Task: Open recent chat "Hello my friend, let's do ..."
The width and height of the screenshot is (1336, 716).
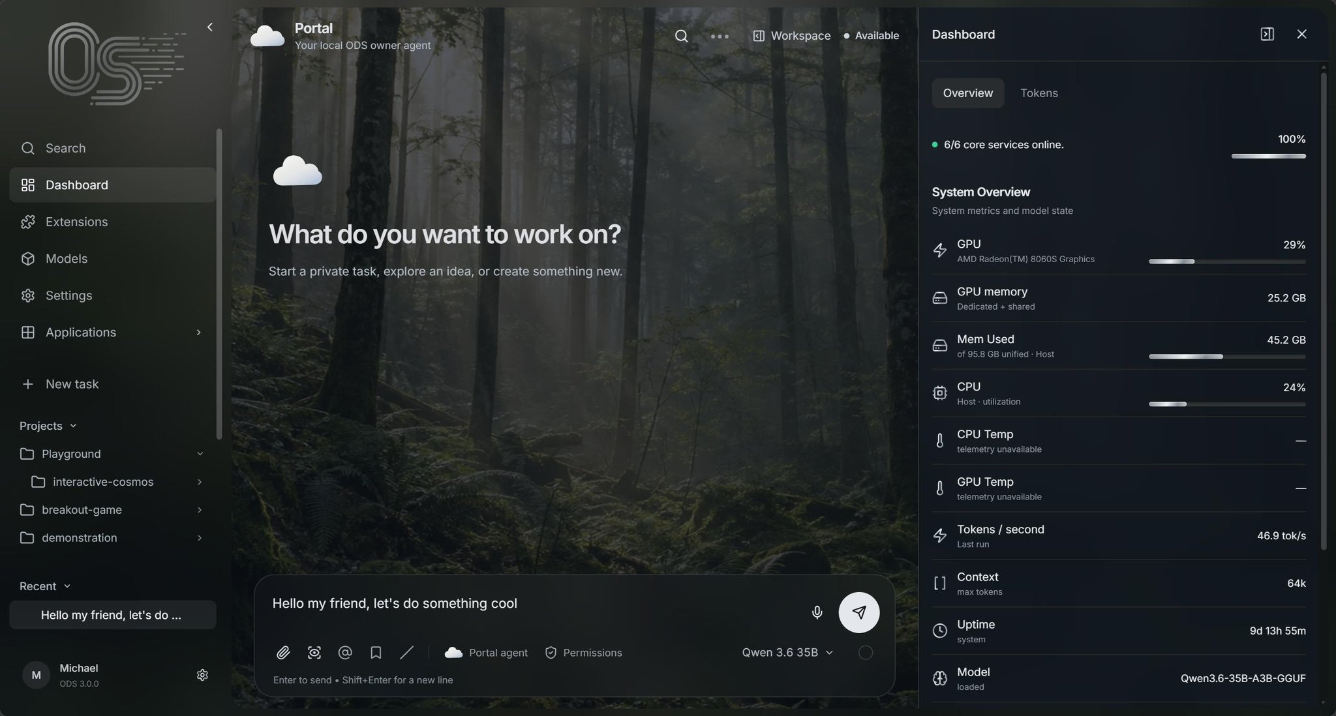Action: pyautogui.click(x=112, y=615)
